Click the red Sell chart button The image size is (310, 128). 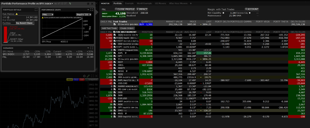point(82,80)
